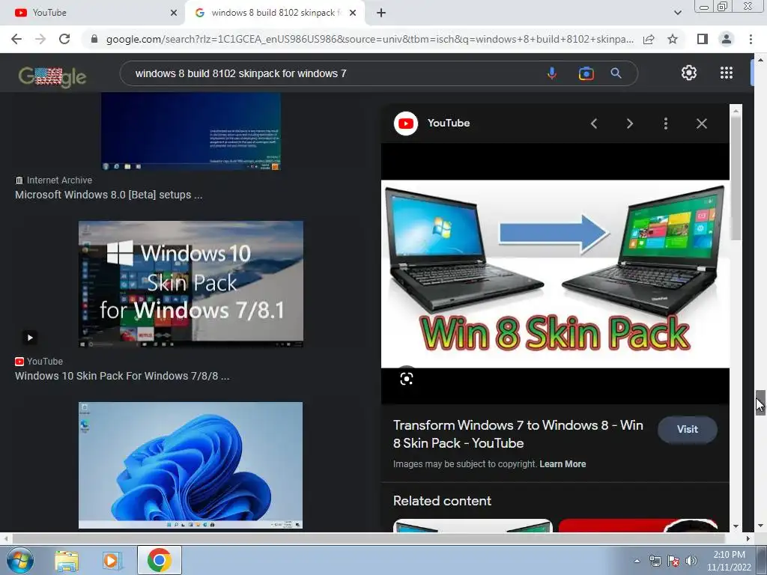Select the windows 8 build 8102 tab

tap(276, 13)
